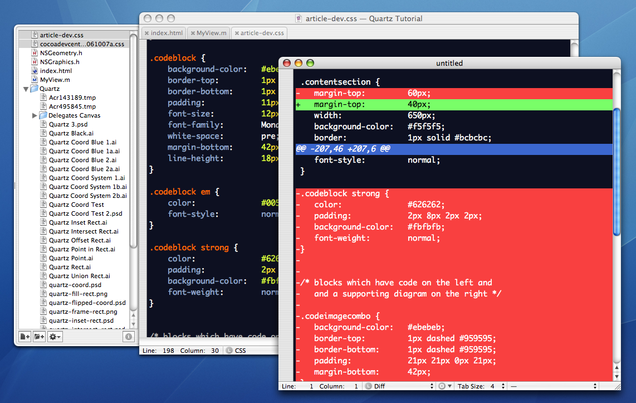
Task: Select Quartz Coord Blue 1a.ai
Action: click(x=84, y=152)
